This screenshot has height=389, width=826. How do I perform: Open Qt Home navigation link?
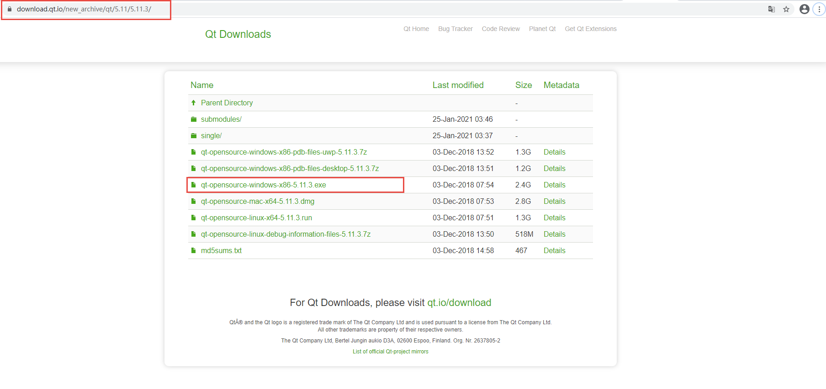[x=416, y=29]
